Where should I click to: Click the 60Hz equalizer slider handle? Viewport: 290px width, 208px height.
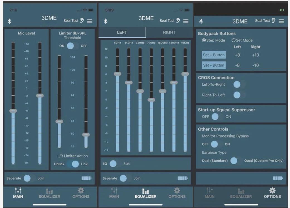pos(117,74)
